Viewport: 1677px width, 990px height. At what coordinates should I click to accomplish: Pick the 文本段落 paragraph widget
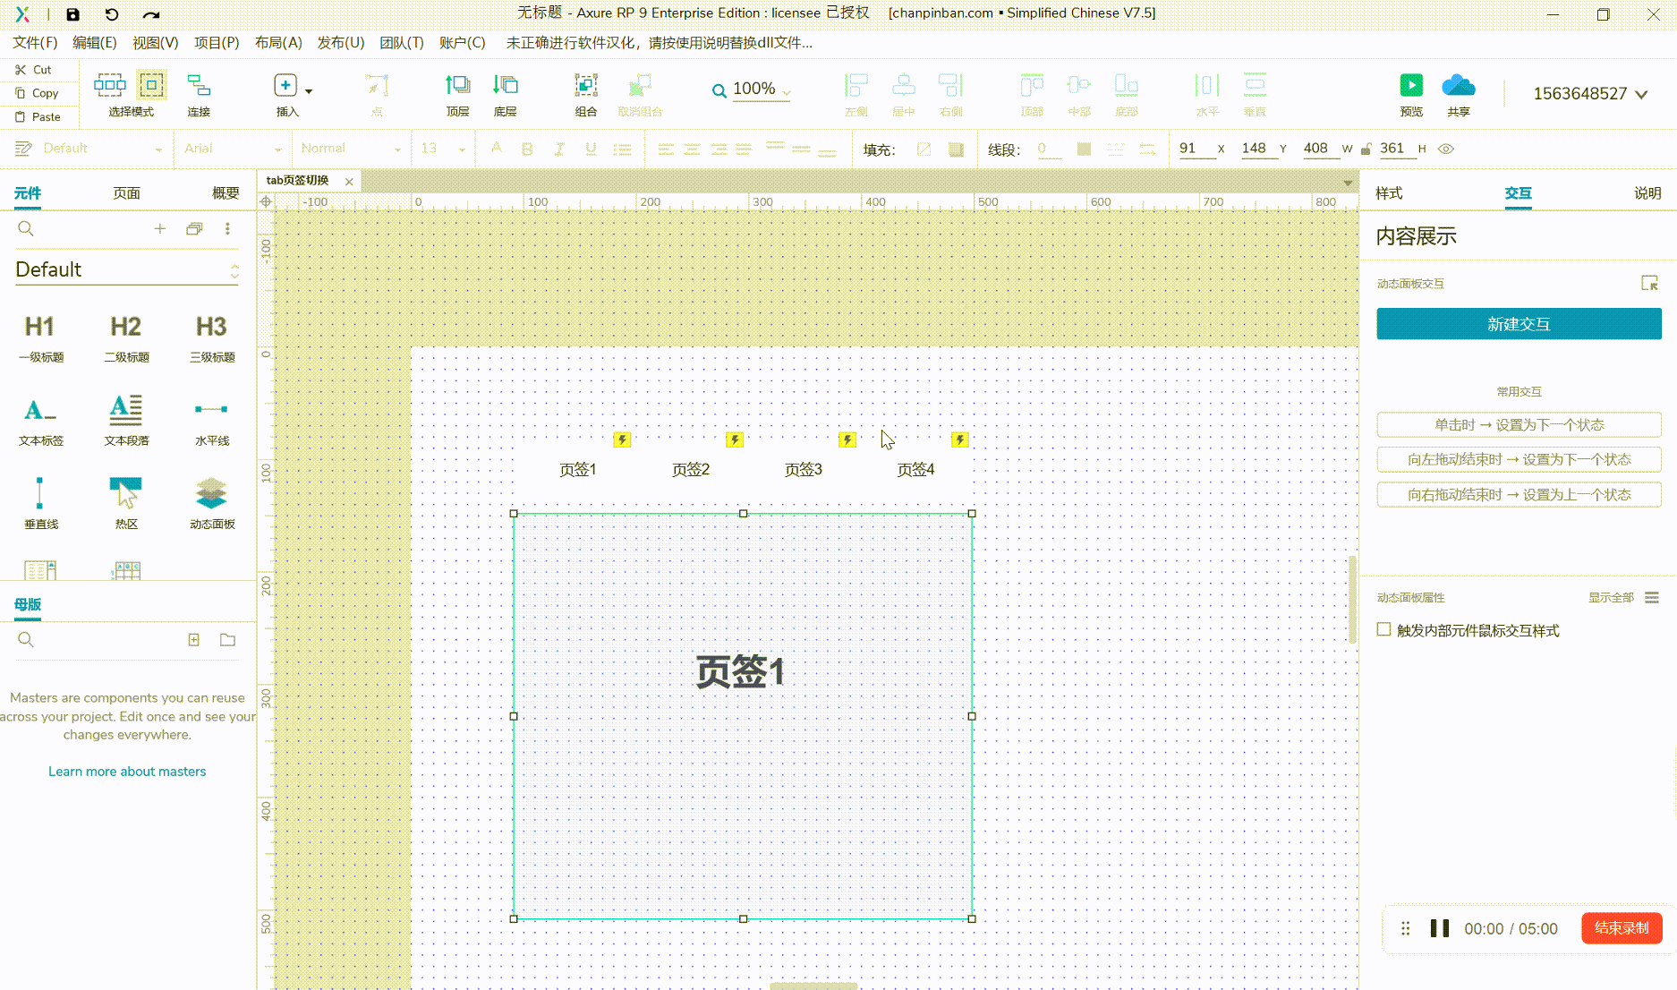coord(126,421)
